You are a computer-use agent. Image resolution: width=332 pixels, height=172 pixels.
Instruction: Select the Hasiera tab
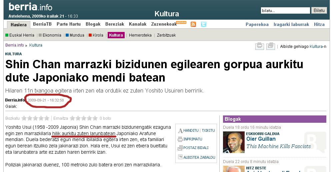19,25
